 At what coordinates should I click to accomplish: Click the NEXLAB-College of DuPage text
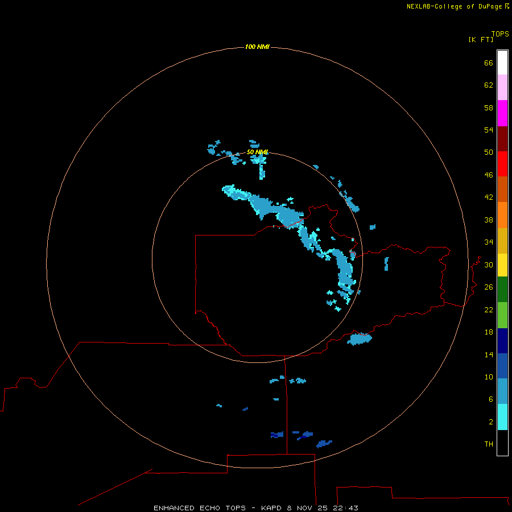(x=454, y=6)
